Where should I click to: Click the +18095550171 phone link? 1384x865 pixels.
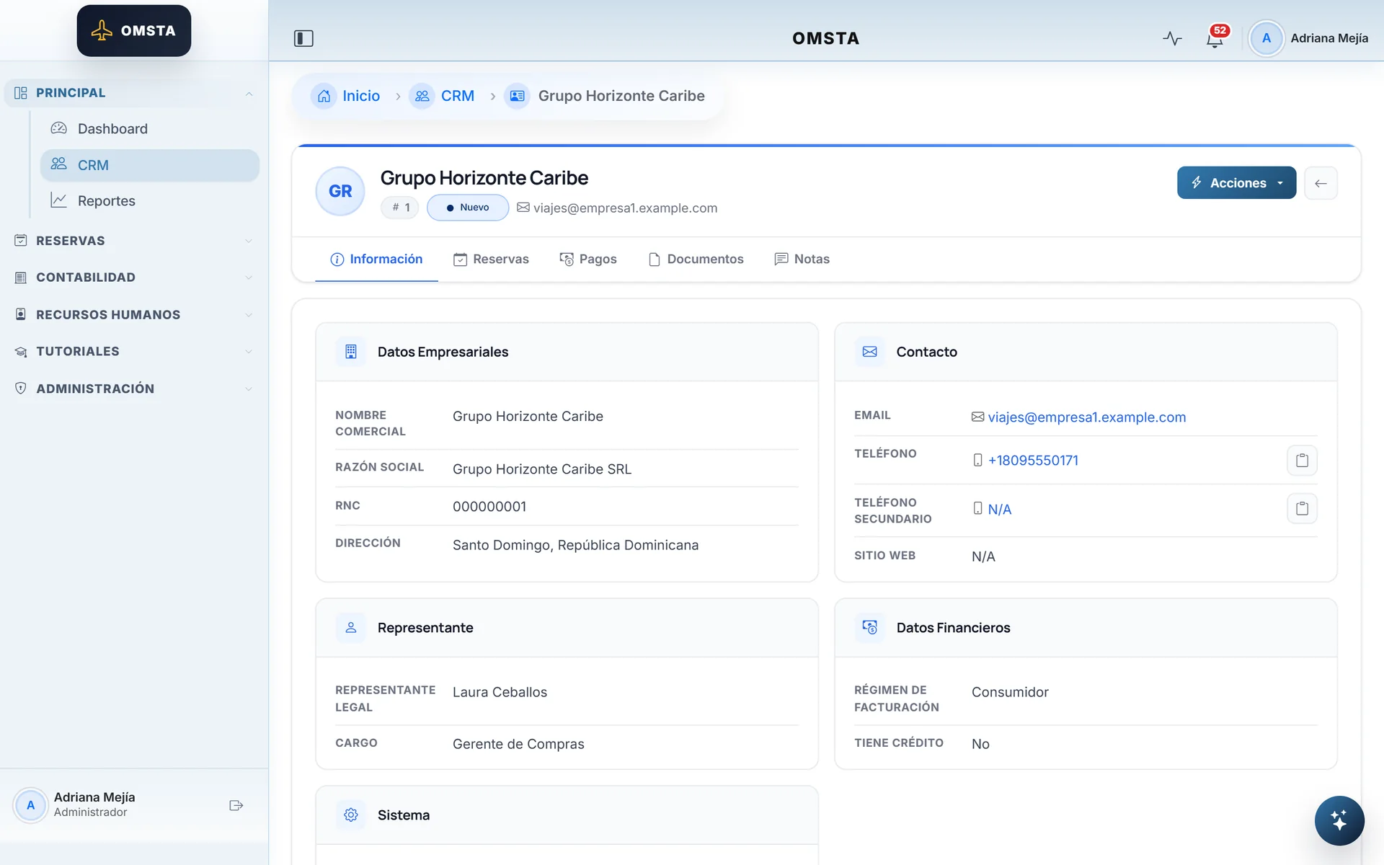coord(1033,461)
